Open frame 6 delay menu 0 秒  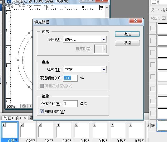pyautogui.click(x=103, y=140)
